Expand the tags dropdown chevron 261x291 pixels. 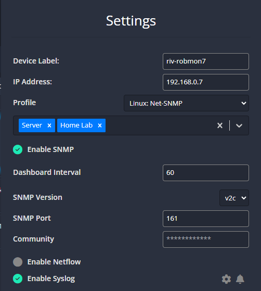tap(239, 125)
